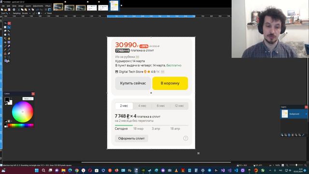Click the Print toolbar icon
309x174 pixels.
click(14, 10)
